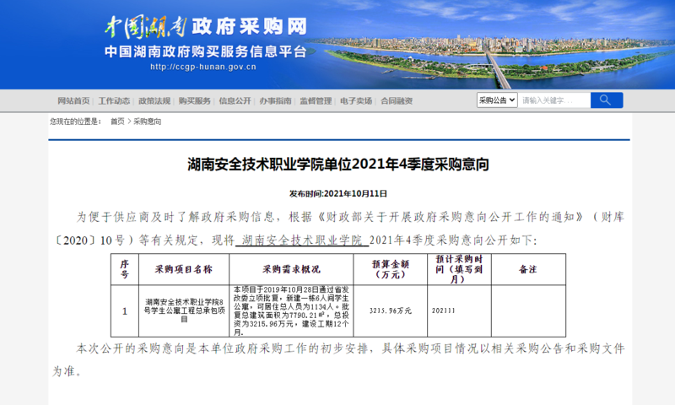Open the 工作动态 menu item
Image resolution: width=675 pixels, height=405 pixels.
[x=114, y=100]
